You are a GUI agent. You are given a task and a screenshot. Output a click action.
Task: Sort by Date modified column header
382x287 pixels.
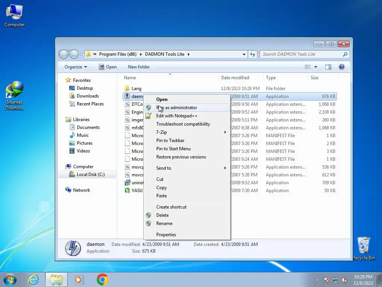click(241, 78)
